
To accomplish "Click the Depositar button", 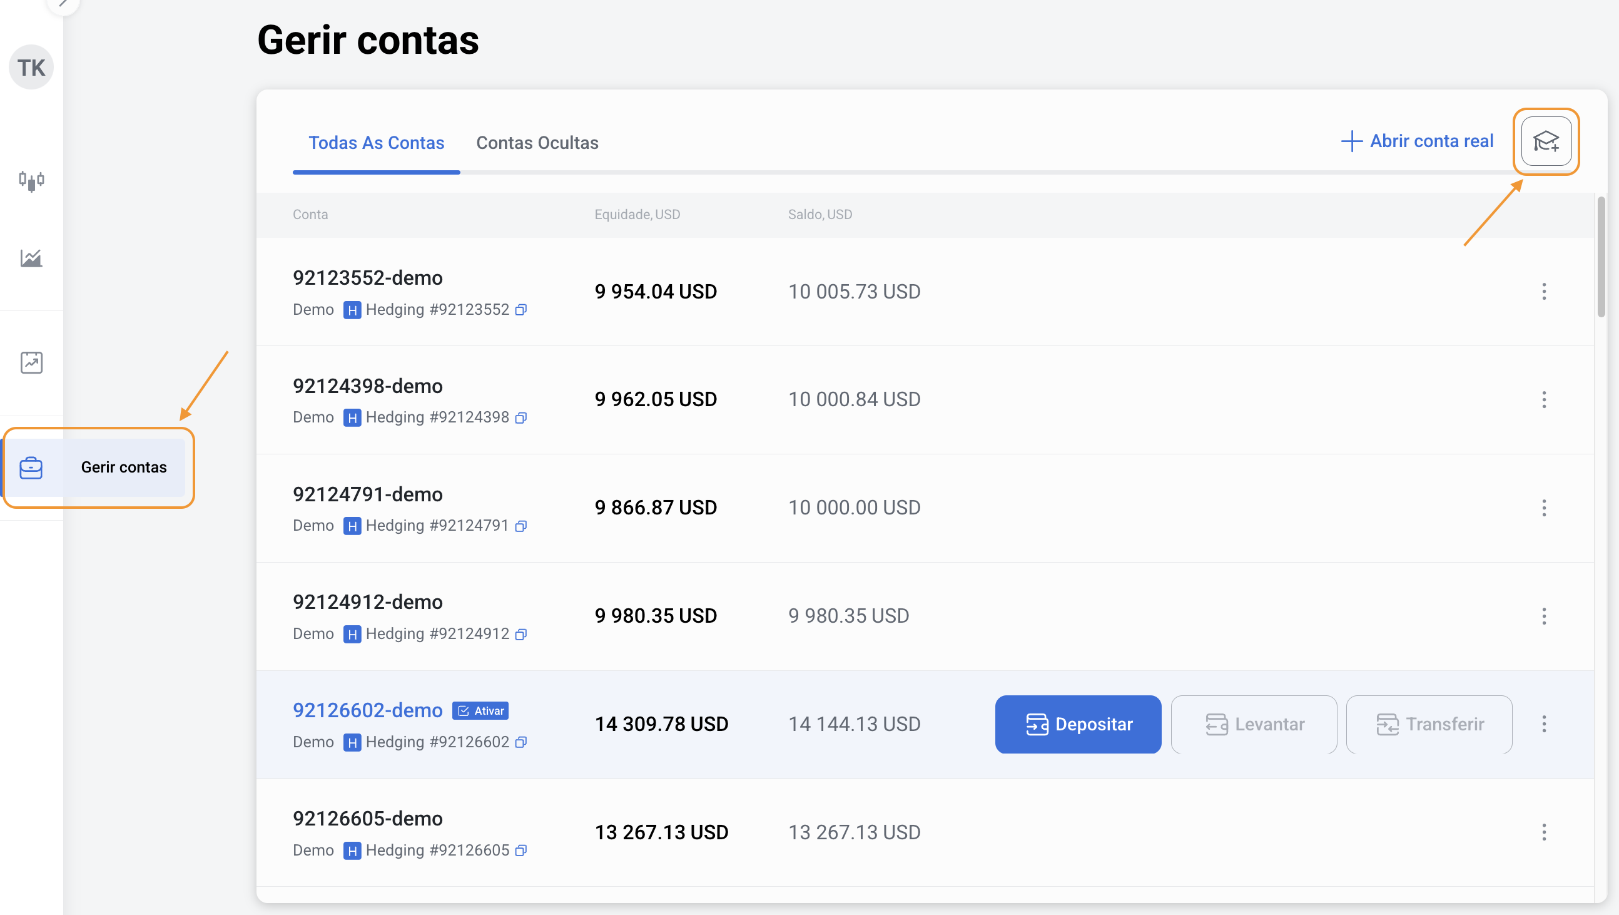I will coord(1078,724).
